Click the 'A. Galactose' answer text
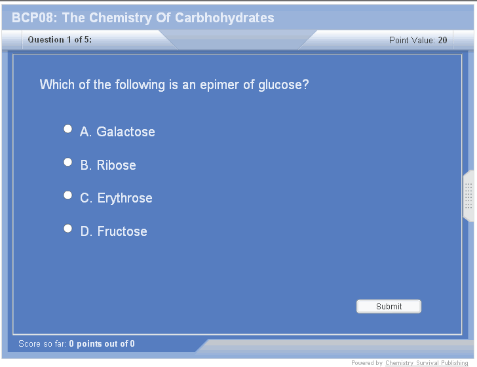Image resolution: width=477 pixels, height=367 pixels. pos(117,132)
